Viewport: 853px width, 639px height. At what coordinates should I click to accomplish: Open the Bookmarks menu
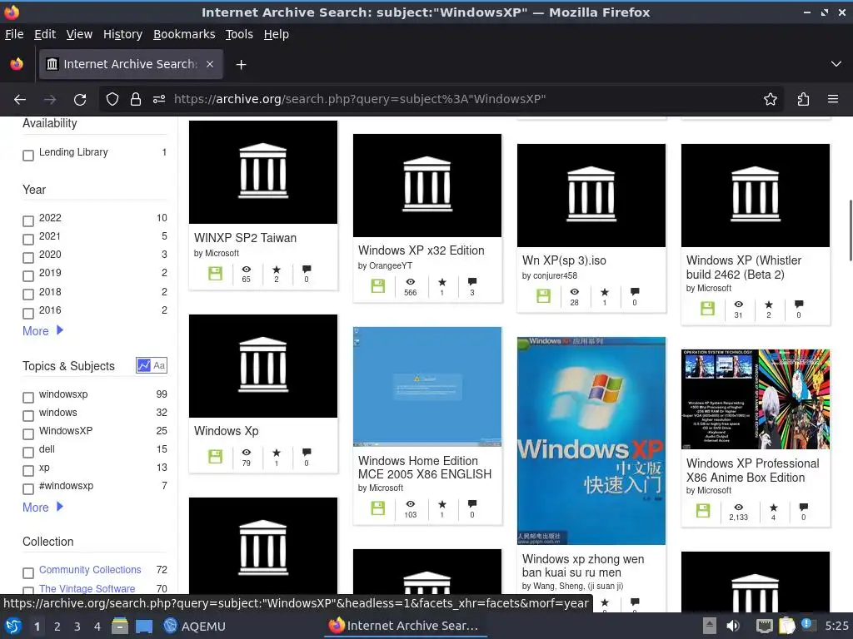pos(184,34)
